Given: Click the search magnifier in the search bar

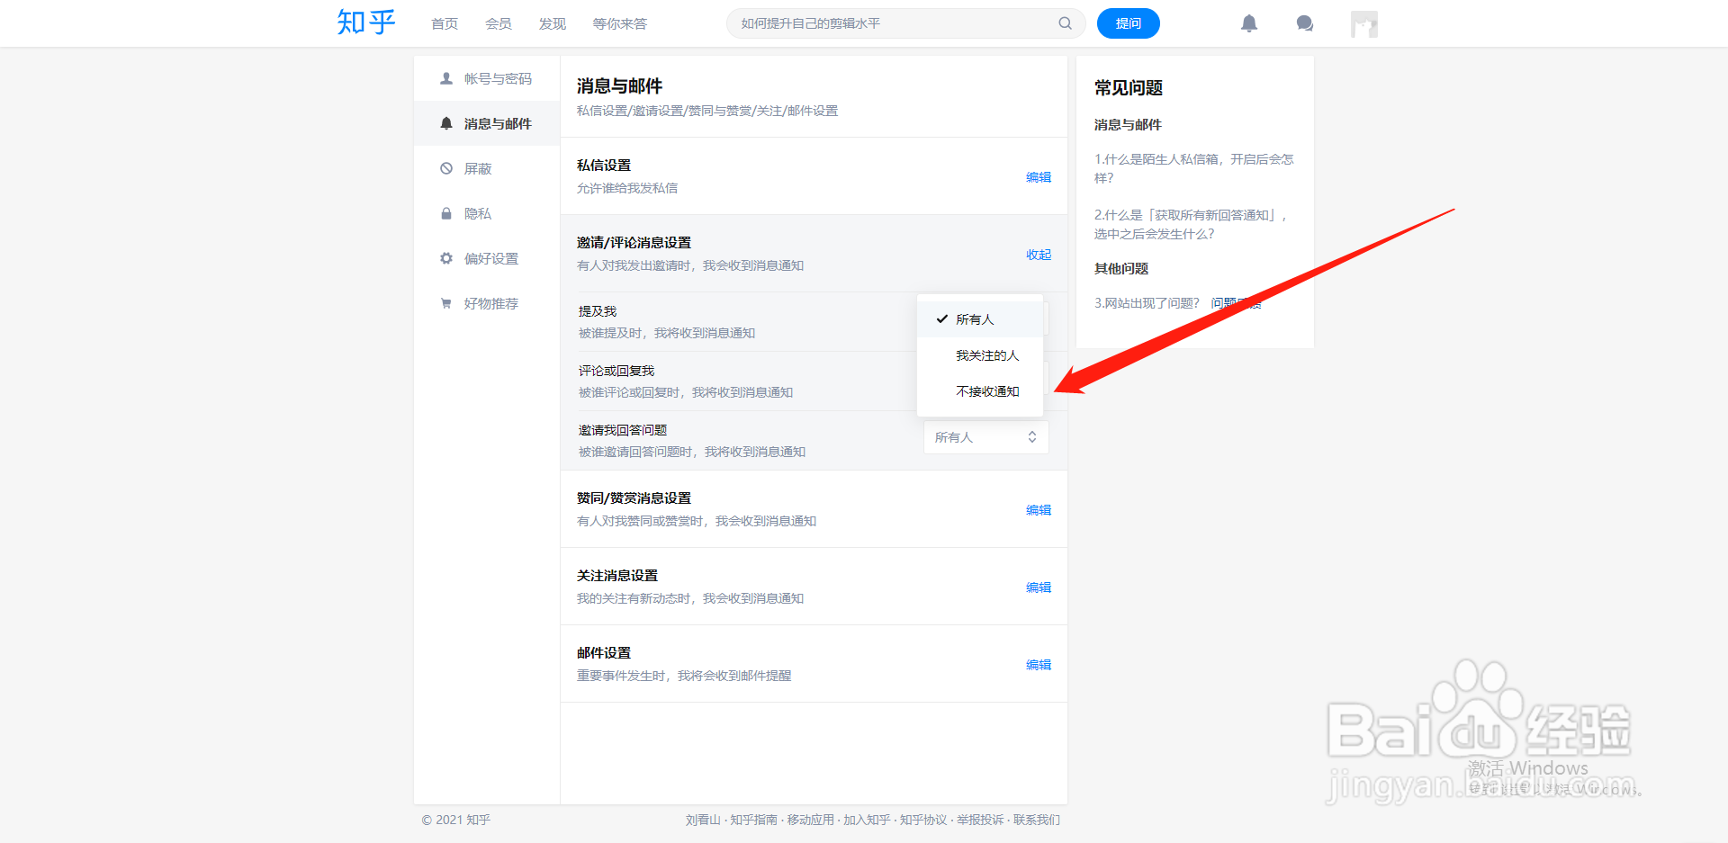Looking at the screenshot, I should coord(1065,23).
